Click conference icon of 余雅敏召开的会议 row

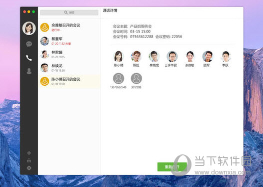pyautogui.click(x=44, y=27)
